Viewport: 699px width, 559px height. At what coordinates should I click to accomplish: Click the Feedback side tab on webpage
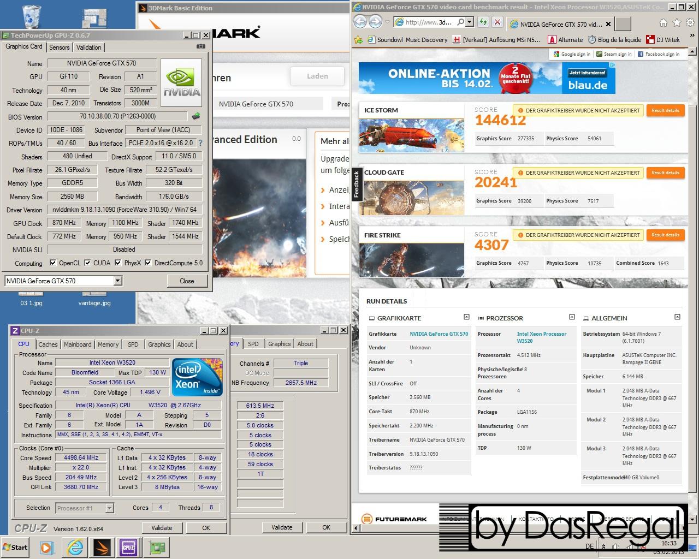(357, 184)
